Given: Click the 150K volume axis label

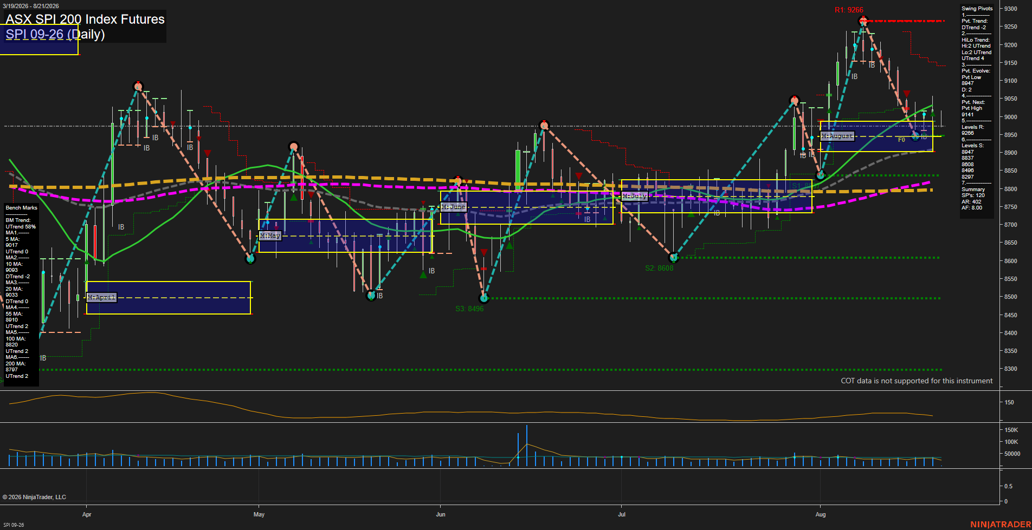Looking at the screenshot, I should point(1011,430).
